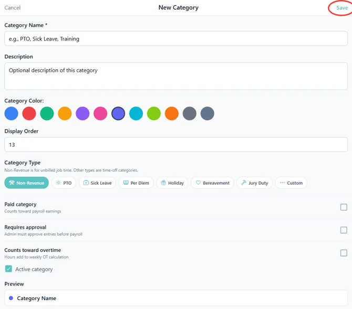Image resolution: width=352 pixels, height=309 pixels.
Task: Click the Category Color label
Action: click(24, 101)
